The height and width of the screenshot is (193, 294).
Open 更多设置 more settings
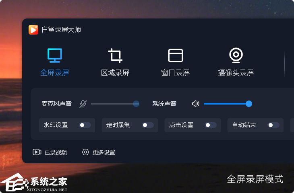click(104, 152)
